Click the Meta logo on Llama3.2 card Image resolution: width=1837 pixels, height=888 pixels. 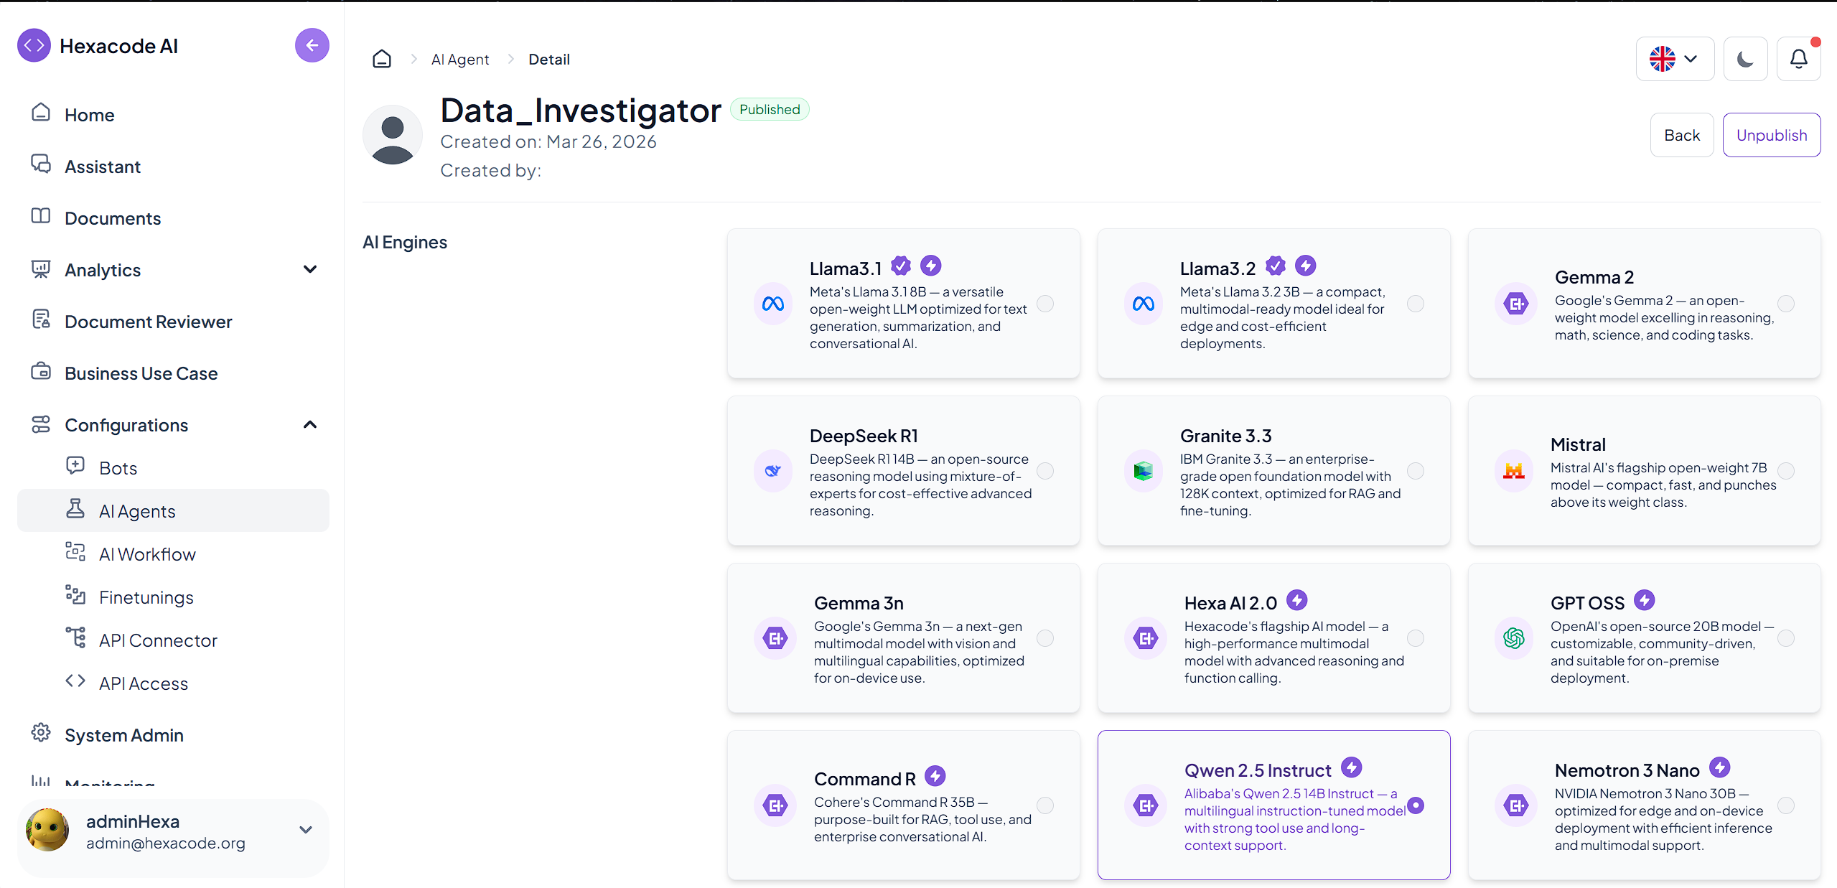[x=1144, y=304]
